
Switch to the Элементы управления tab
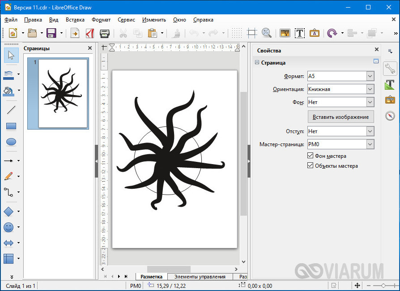click(x=200, y=277)
